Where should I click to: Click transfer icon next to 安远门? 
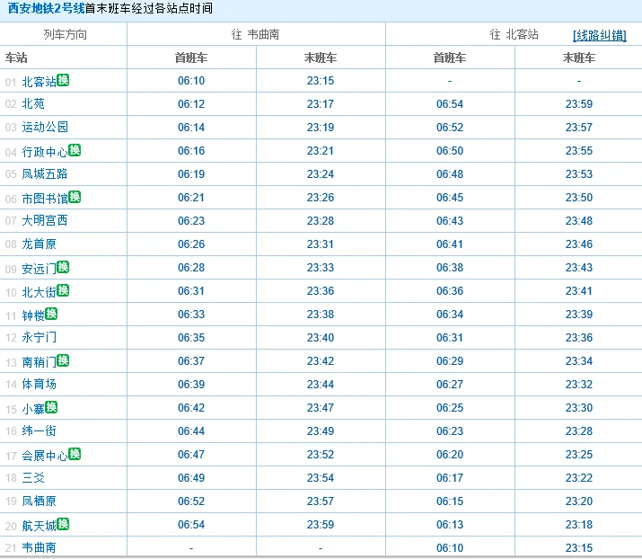[x=63, y=267]
